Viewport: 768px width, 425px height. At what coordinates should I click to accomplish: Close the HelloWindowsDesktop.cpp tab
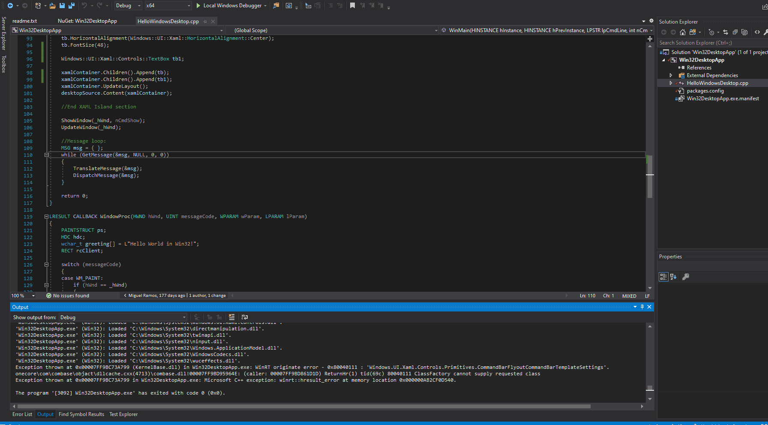tap(213, 21)
